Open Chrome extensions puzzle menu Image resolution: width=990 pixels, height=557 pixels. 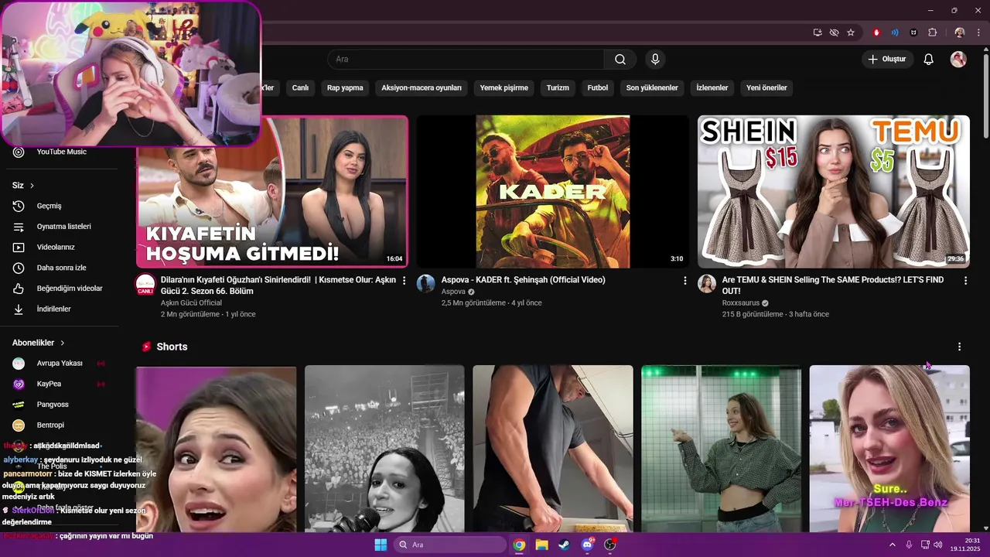tap(932, 32)
